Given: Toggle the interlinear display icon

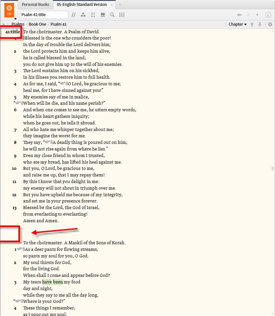Looking at the screenshot, I should point(93,15).
